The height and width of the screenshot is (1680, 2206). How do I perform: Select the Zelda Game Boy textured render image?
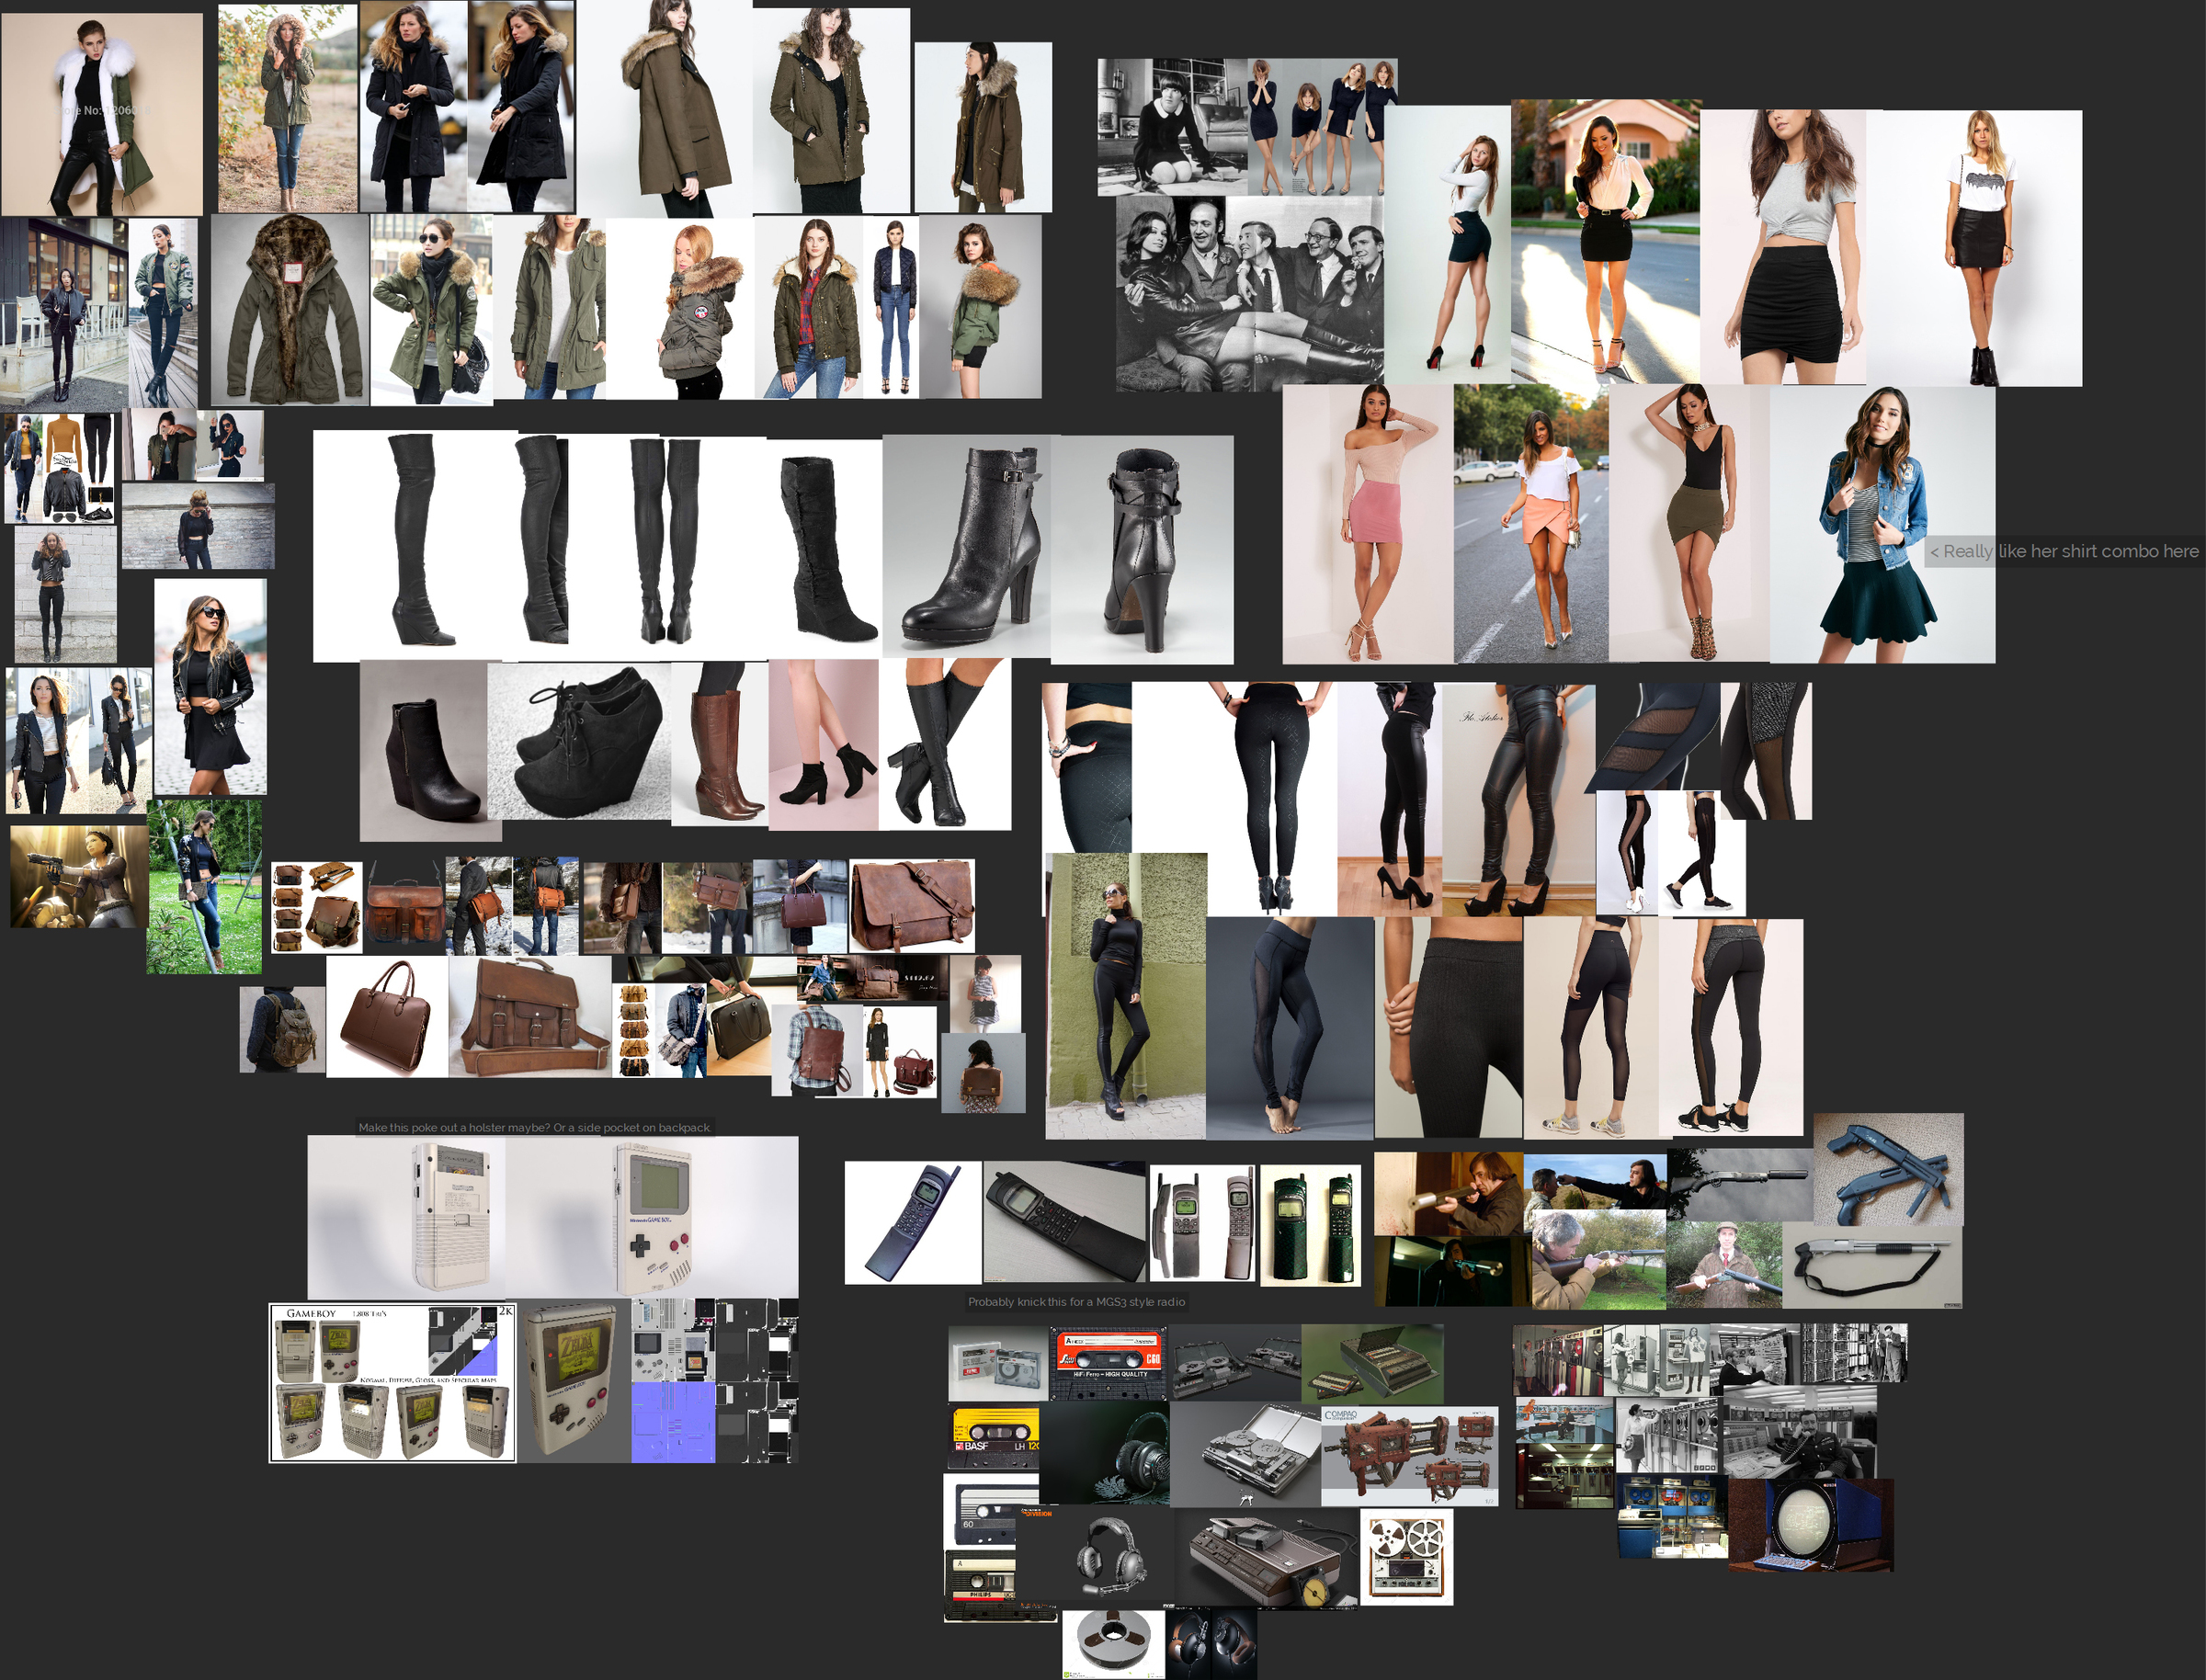point(574,1380)
